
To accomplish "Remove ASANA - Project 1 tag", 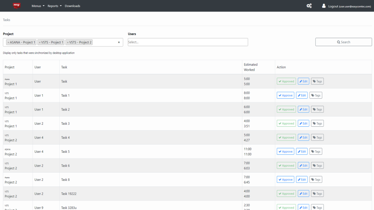I will tap(8, 43).
